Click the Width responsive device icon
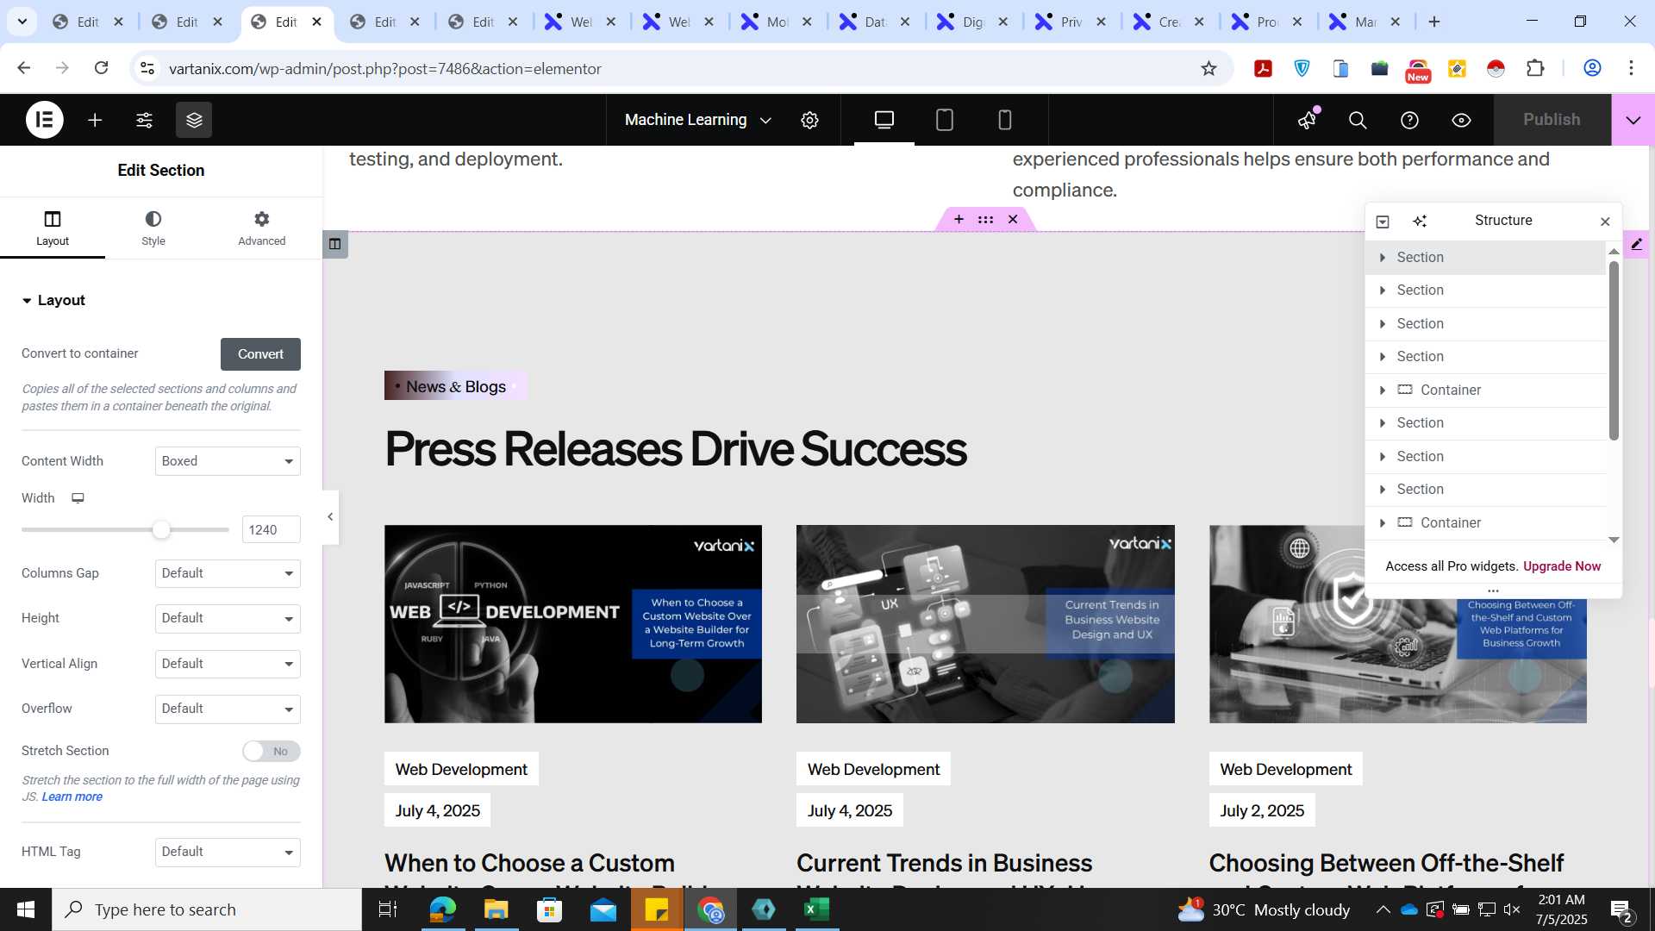This screenshot has width=1655, height=931. [78, 498]
